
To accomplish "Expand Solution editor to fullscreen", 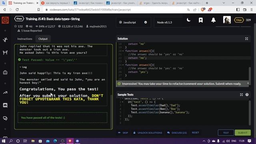I will point(246,39).
